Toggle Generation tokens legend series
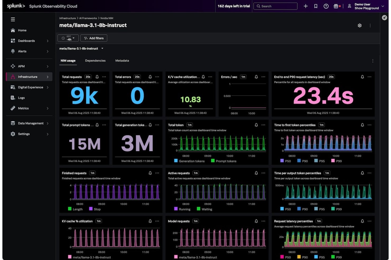391x260 pixels. point(189,161)
